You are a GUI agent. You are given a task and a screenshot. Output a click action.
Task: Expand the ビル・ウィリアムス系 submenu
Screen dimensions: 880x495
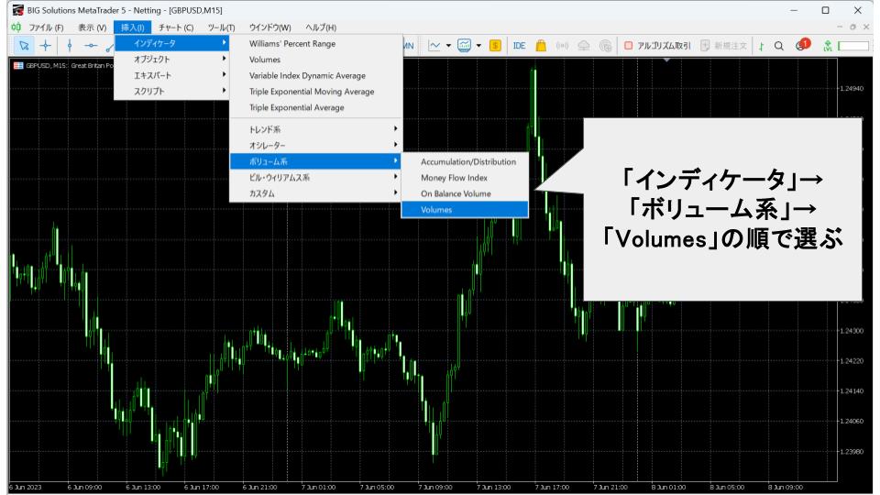pyautogui.click(x=316, y=177)
